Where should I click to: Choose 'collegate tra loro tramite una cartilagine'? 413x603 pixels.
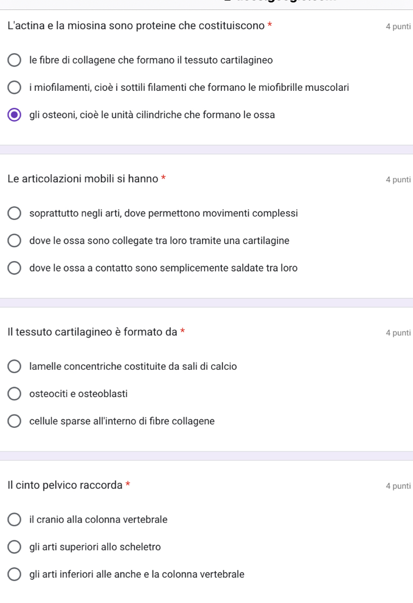coord(15,241)
